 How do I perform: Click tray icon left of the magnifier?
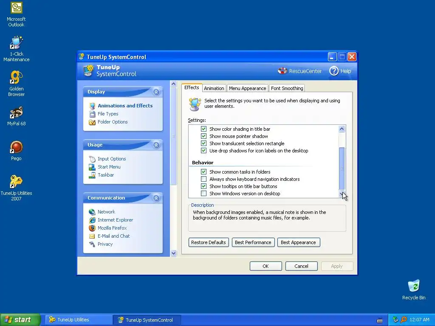click(395, 320)
